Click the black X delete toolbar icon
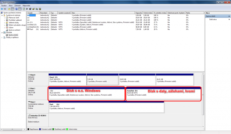 [27, 9]
